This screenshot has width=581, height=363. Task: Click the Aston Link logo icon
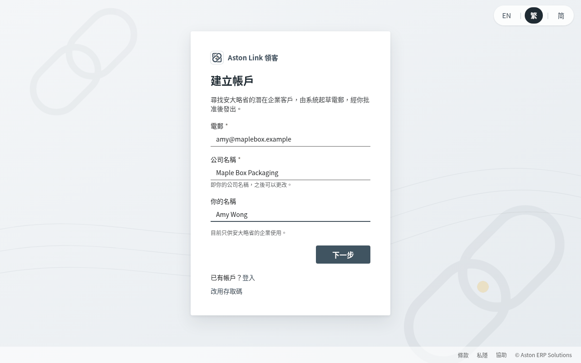(217, 58)
